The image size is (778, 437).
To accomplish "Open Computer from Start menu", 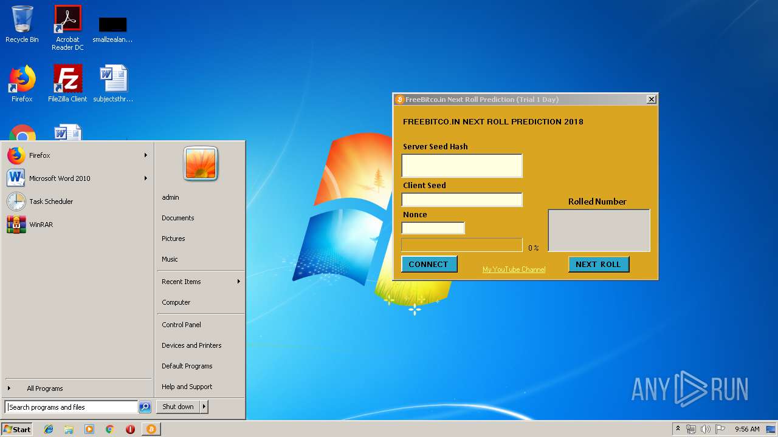I will pyautogui.click(x=176, y=302).
